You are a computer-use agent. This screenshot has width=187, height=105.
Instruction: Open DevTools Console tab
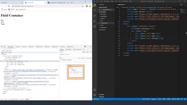click(x=18, y=47)
